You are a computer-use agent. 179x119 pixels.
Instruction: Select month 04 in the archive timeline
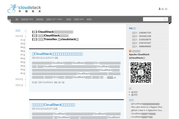[23, 66]
